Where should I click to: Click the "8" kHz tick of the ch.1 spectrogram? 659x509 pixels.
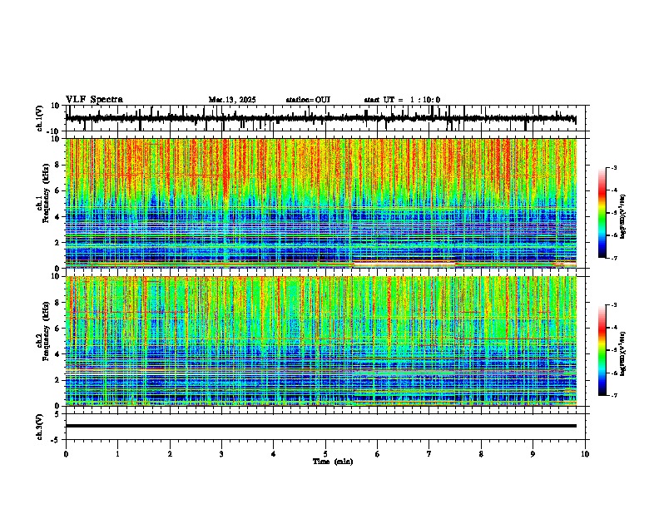(x=57, y=165)
